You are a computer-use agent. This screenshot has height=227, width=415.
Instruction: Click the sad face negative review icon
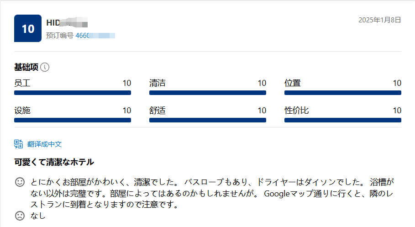pyautogui.click(x=20, y=216)
